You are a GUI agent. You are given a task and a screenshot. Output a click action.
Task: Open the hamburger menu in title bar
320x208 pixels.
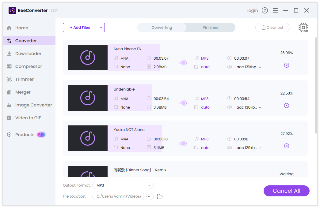275,10
